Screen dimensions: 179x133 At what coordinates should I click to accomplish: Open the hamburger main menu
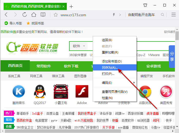coord(174,15)
